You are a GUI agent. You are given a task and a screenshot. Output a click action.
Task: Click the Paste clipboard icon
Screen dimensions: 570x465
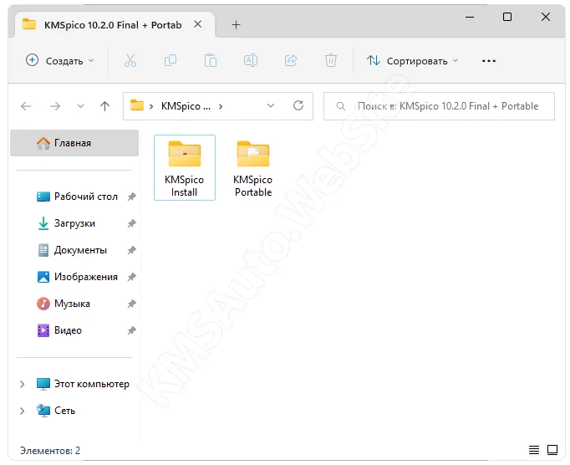[211, 60]
